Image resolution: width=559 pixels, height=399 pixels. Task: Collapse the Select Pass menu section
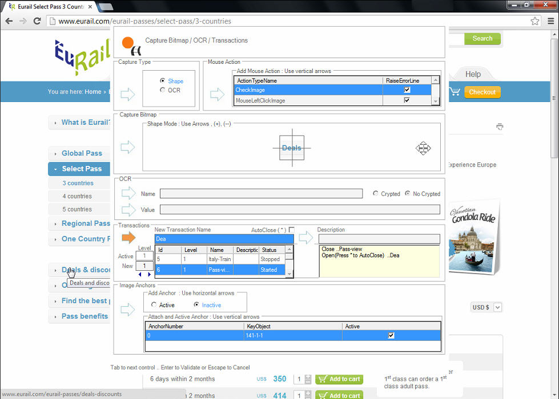[x=79, y=169]
